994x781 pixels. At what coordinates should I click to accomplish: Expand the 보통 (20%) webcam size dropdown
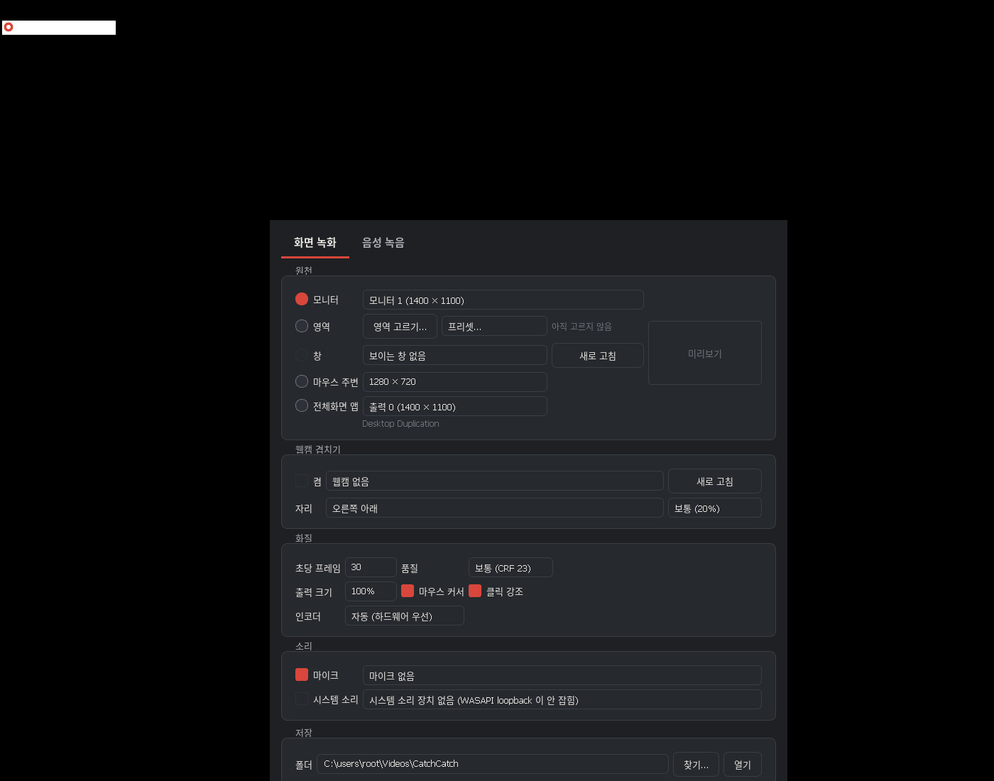coord(715,508)
